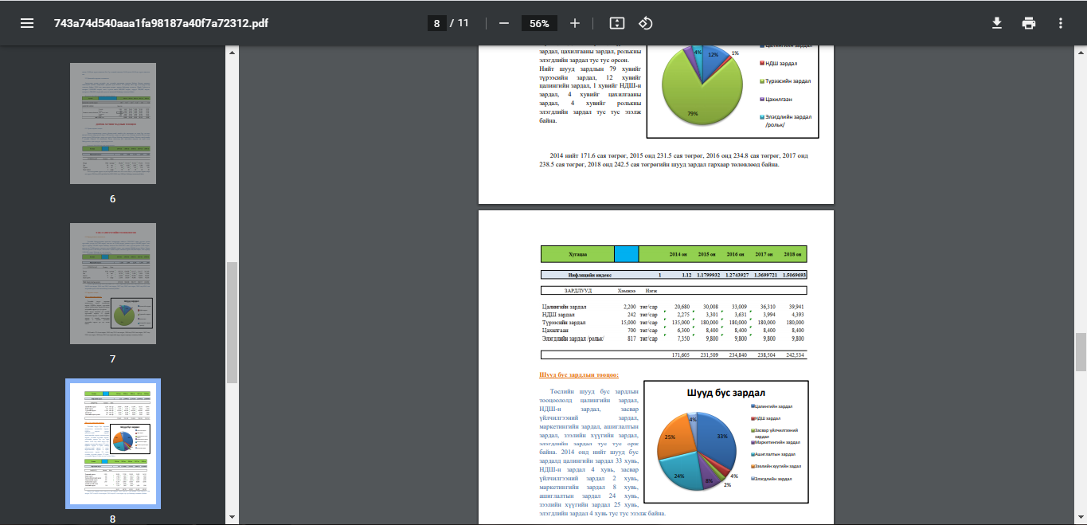Click the 24% slice of the lower pie chart

[678, 473]
